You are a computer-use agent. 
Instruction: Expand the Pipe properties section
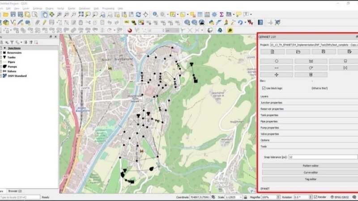pos(269,121)
